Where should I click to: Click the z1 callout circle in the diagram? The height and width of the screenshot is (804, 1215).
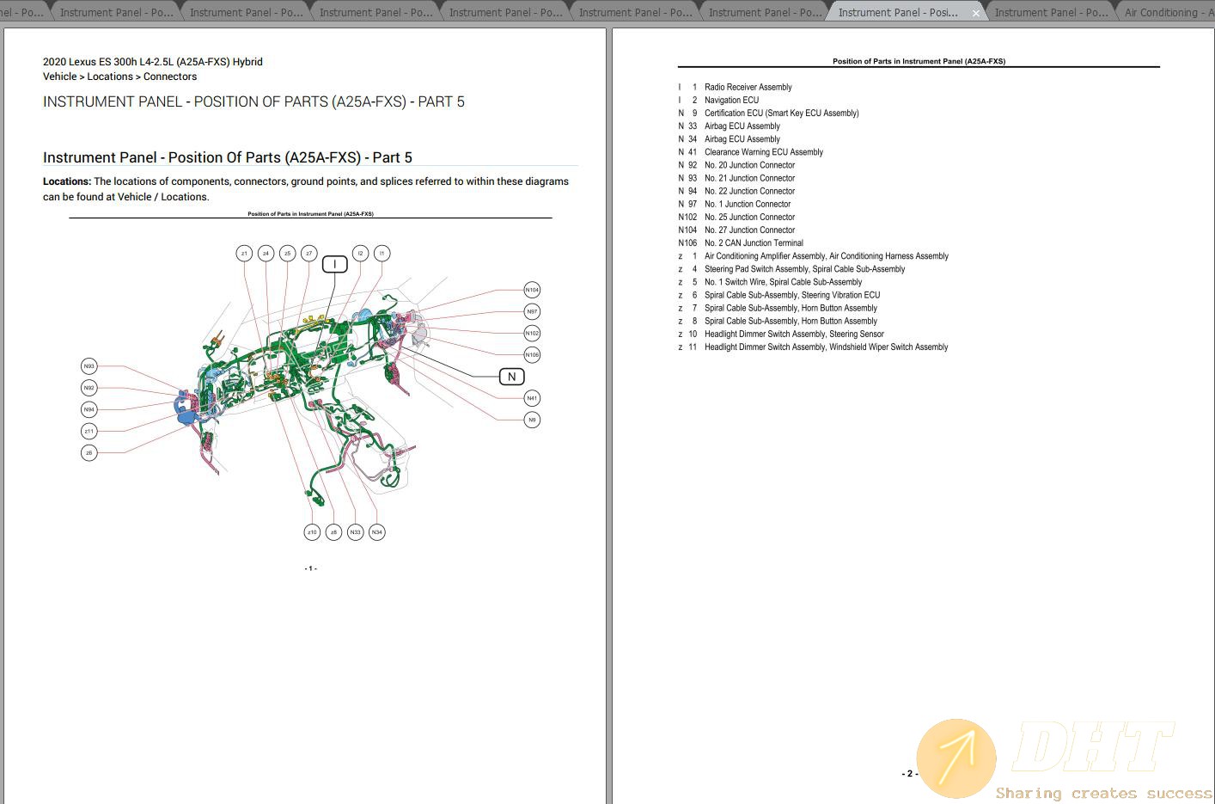click(x=244, y=253)
